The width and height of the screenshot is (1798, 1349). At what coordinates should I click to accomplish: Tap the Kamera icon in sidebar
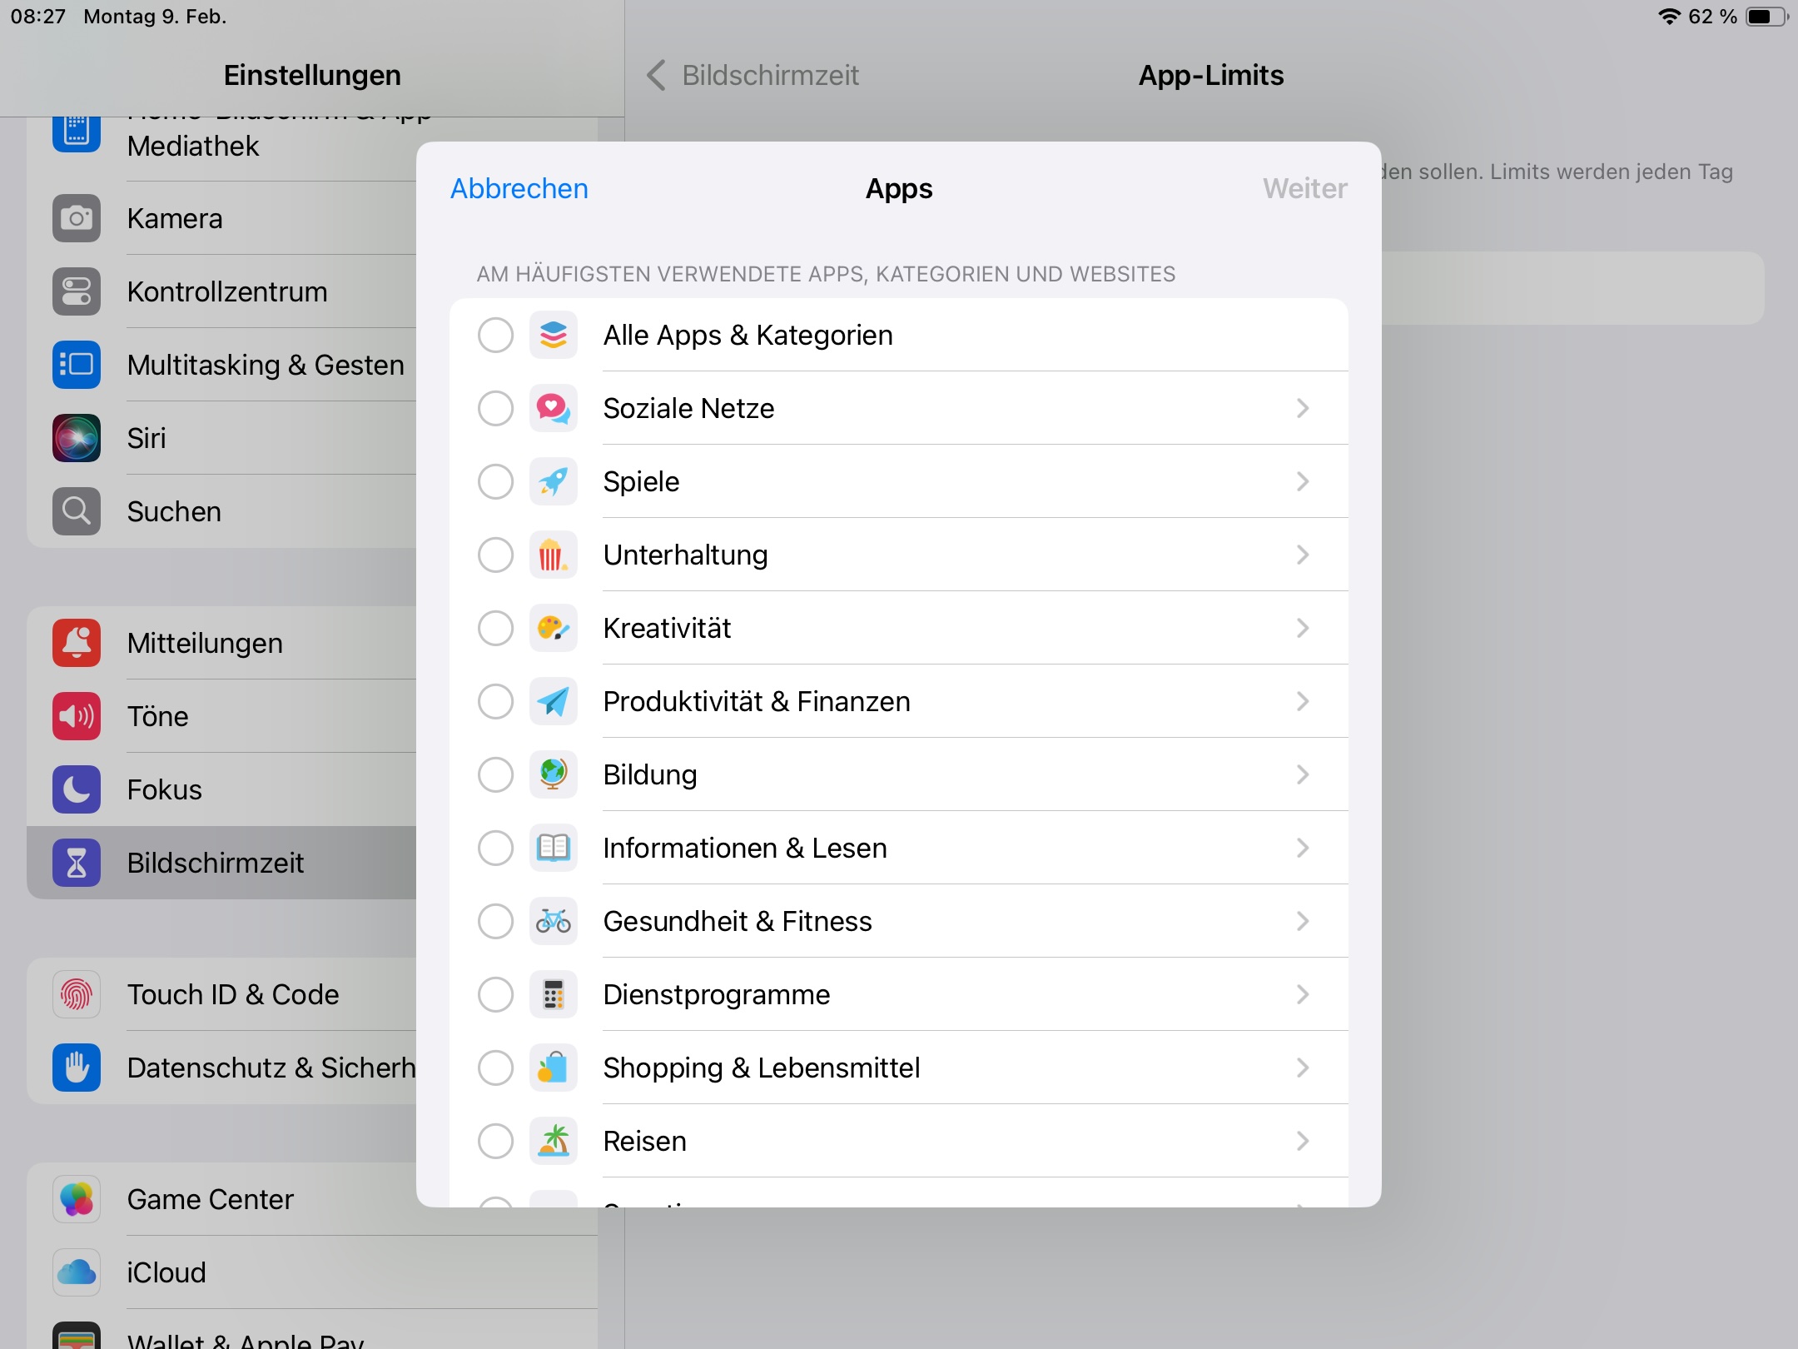point(77,218)
